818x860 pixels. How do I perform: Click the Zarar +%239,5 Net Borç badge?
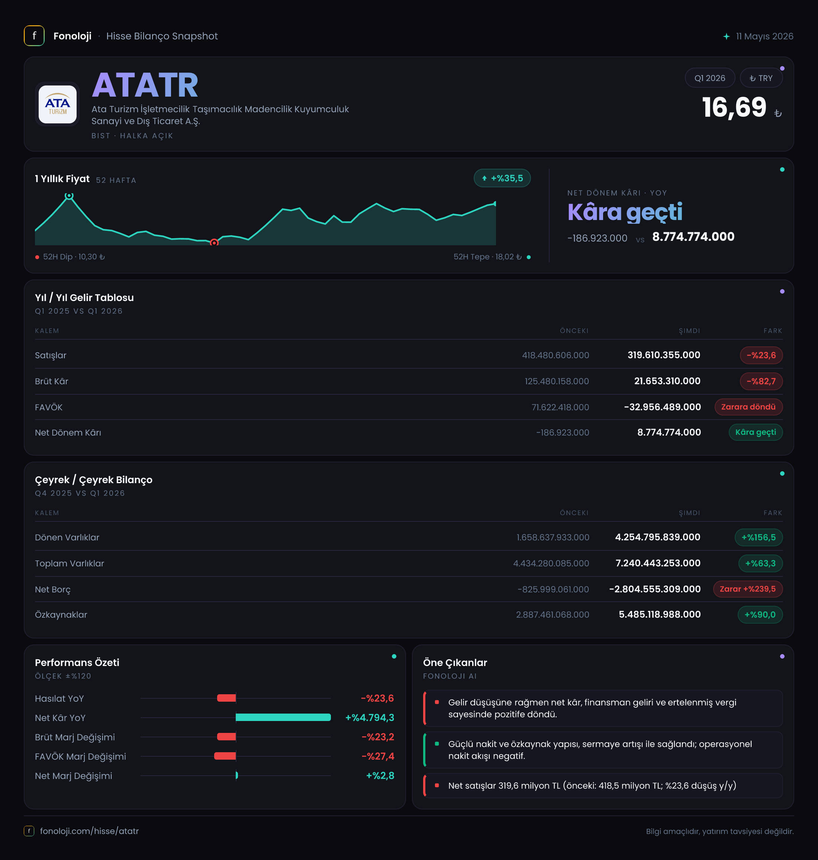pos(748,589)
